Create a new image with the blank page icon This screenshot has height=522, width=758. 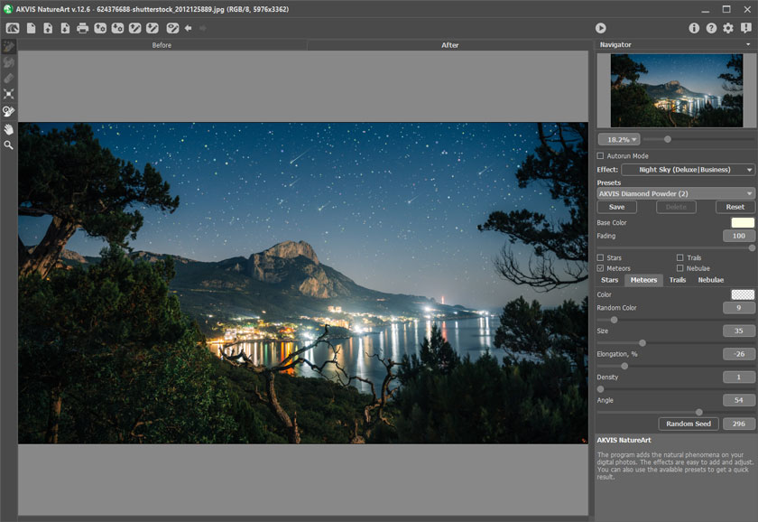[31, 28]
